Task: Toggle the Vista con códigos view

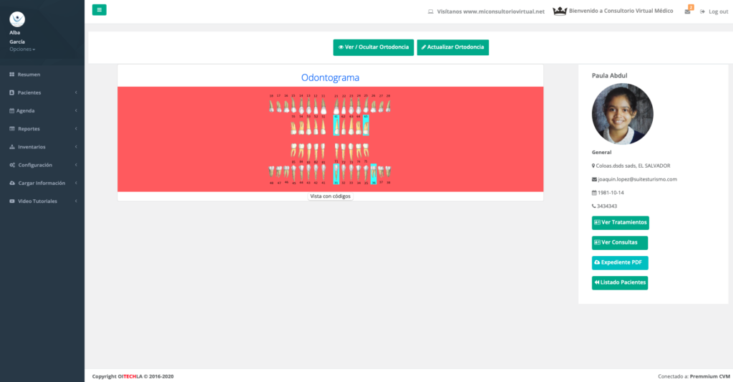Action: pos(330,196)
